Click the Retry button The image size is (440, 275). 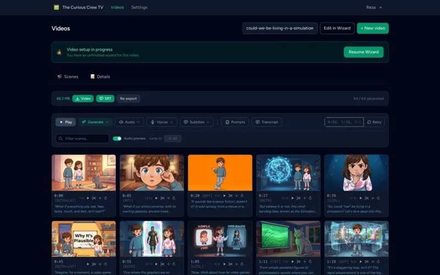(x=374, y=122)
